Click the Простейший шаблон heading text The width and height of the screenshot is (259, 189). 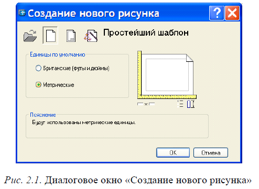pyautogui.click(x=146, y=32)
